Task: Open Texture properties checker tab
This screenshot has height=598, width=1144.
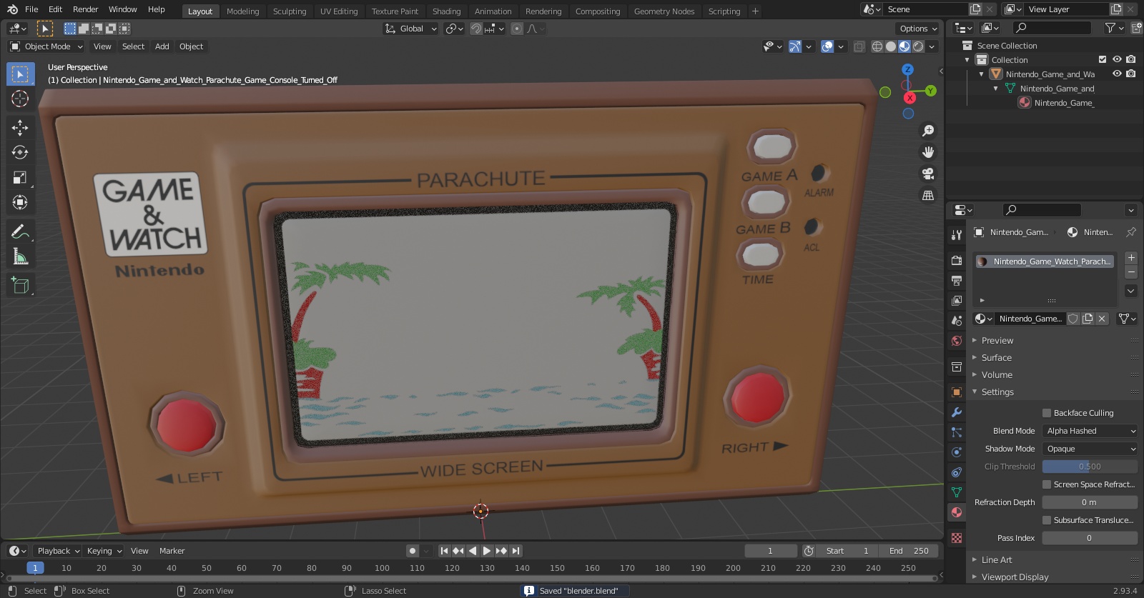Action: pyautogui.click(x=957, y=537)
